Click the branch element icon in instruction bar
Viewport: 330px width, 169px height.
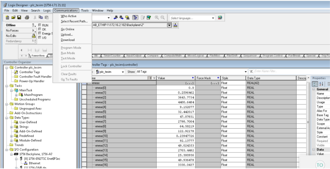click(37, 50)
